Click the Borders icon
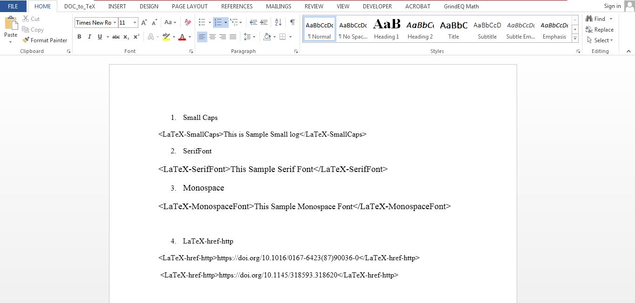 pyautogui.click(x=283, y=37)
